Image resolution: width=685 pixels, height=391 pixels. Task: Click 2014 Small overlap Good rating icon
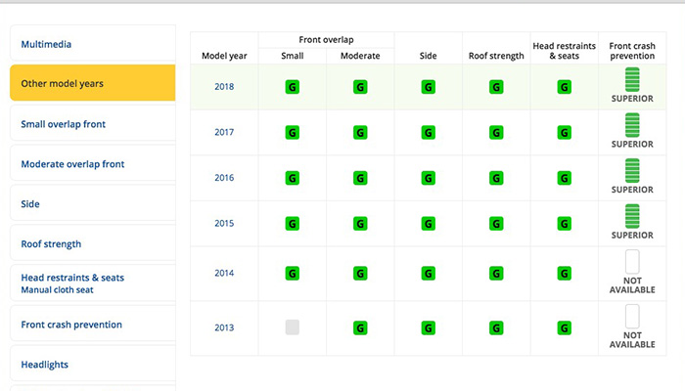[293, 273]
